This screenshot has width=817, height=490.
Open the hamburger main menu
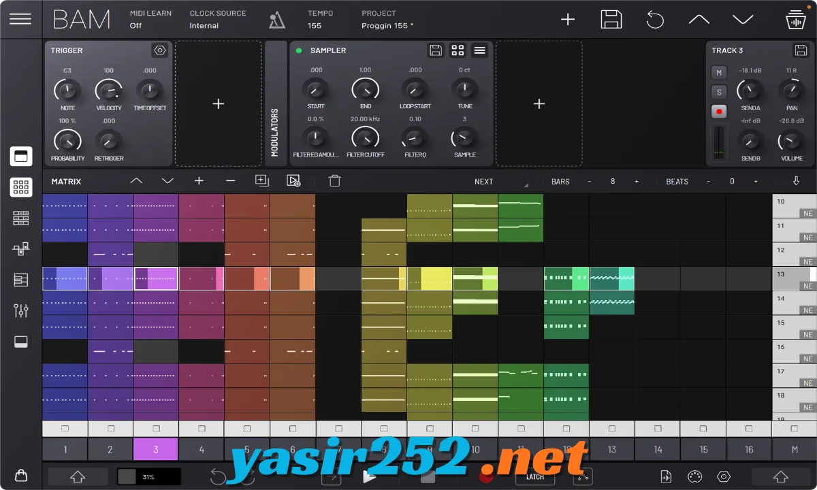pos(20,18)
